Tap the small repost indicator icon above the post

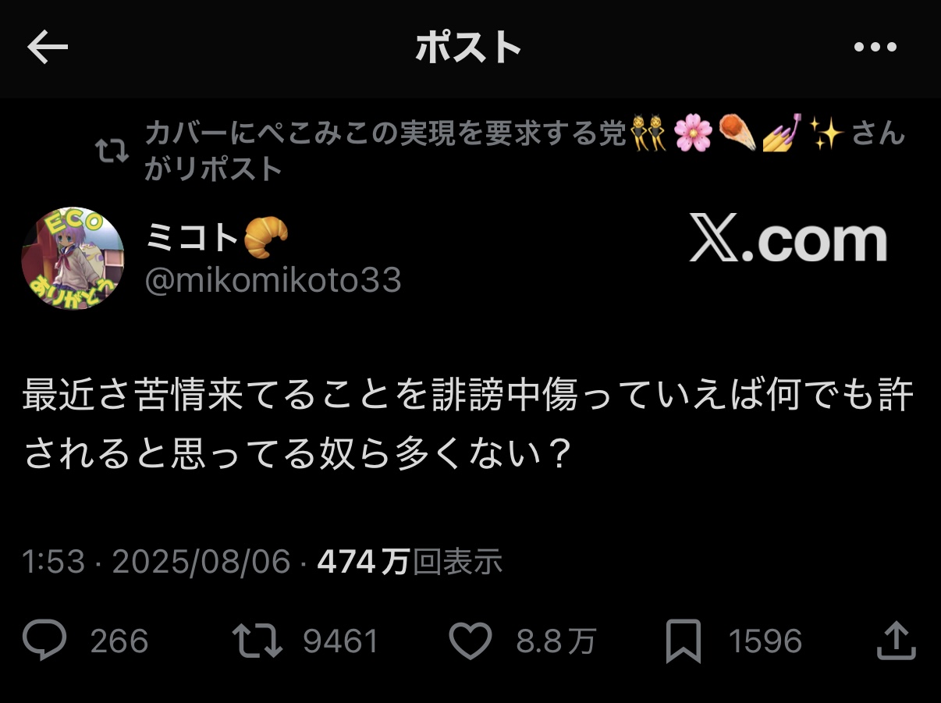pos(112,151)
